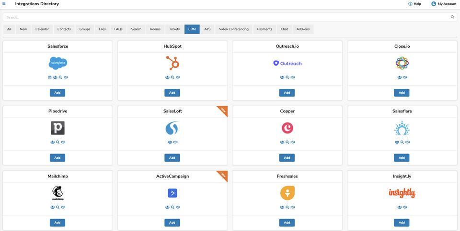Click HubSpot's contacts capability icon
Viewport: 460px width, 231px height.
click(x=167, y=77)
